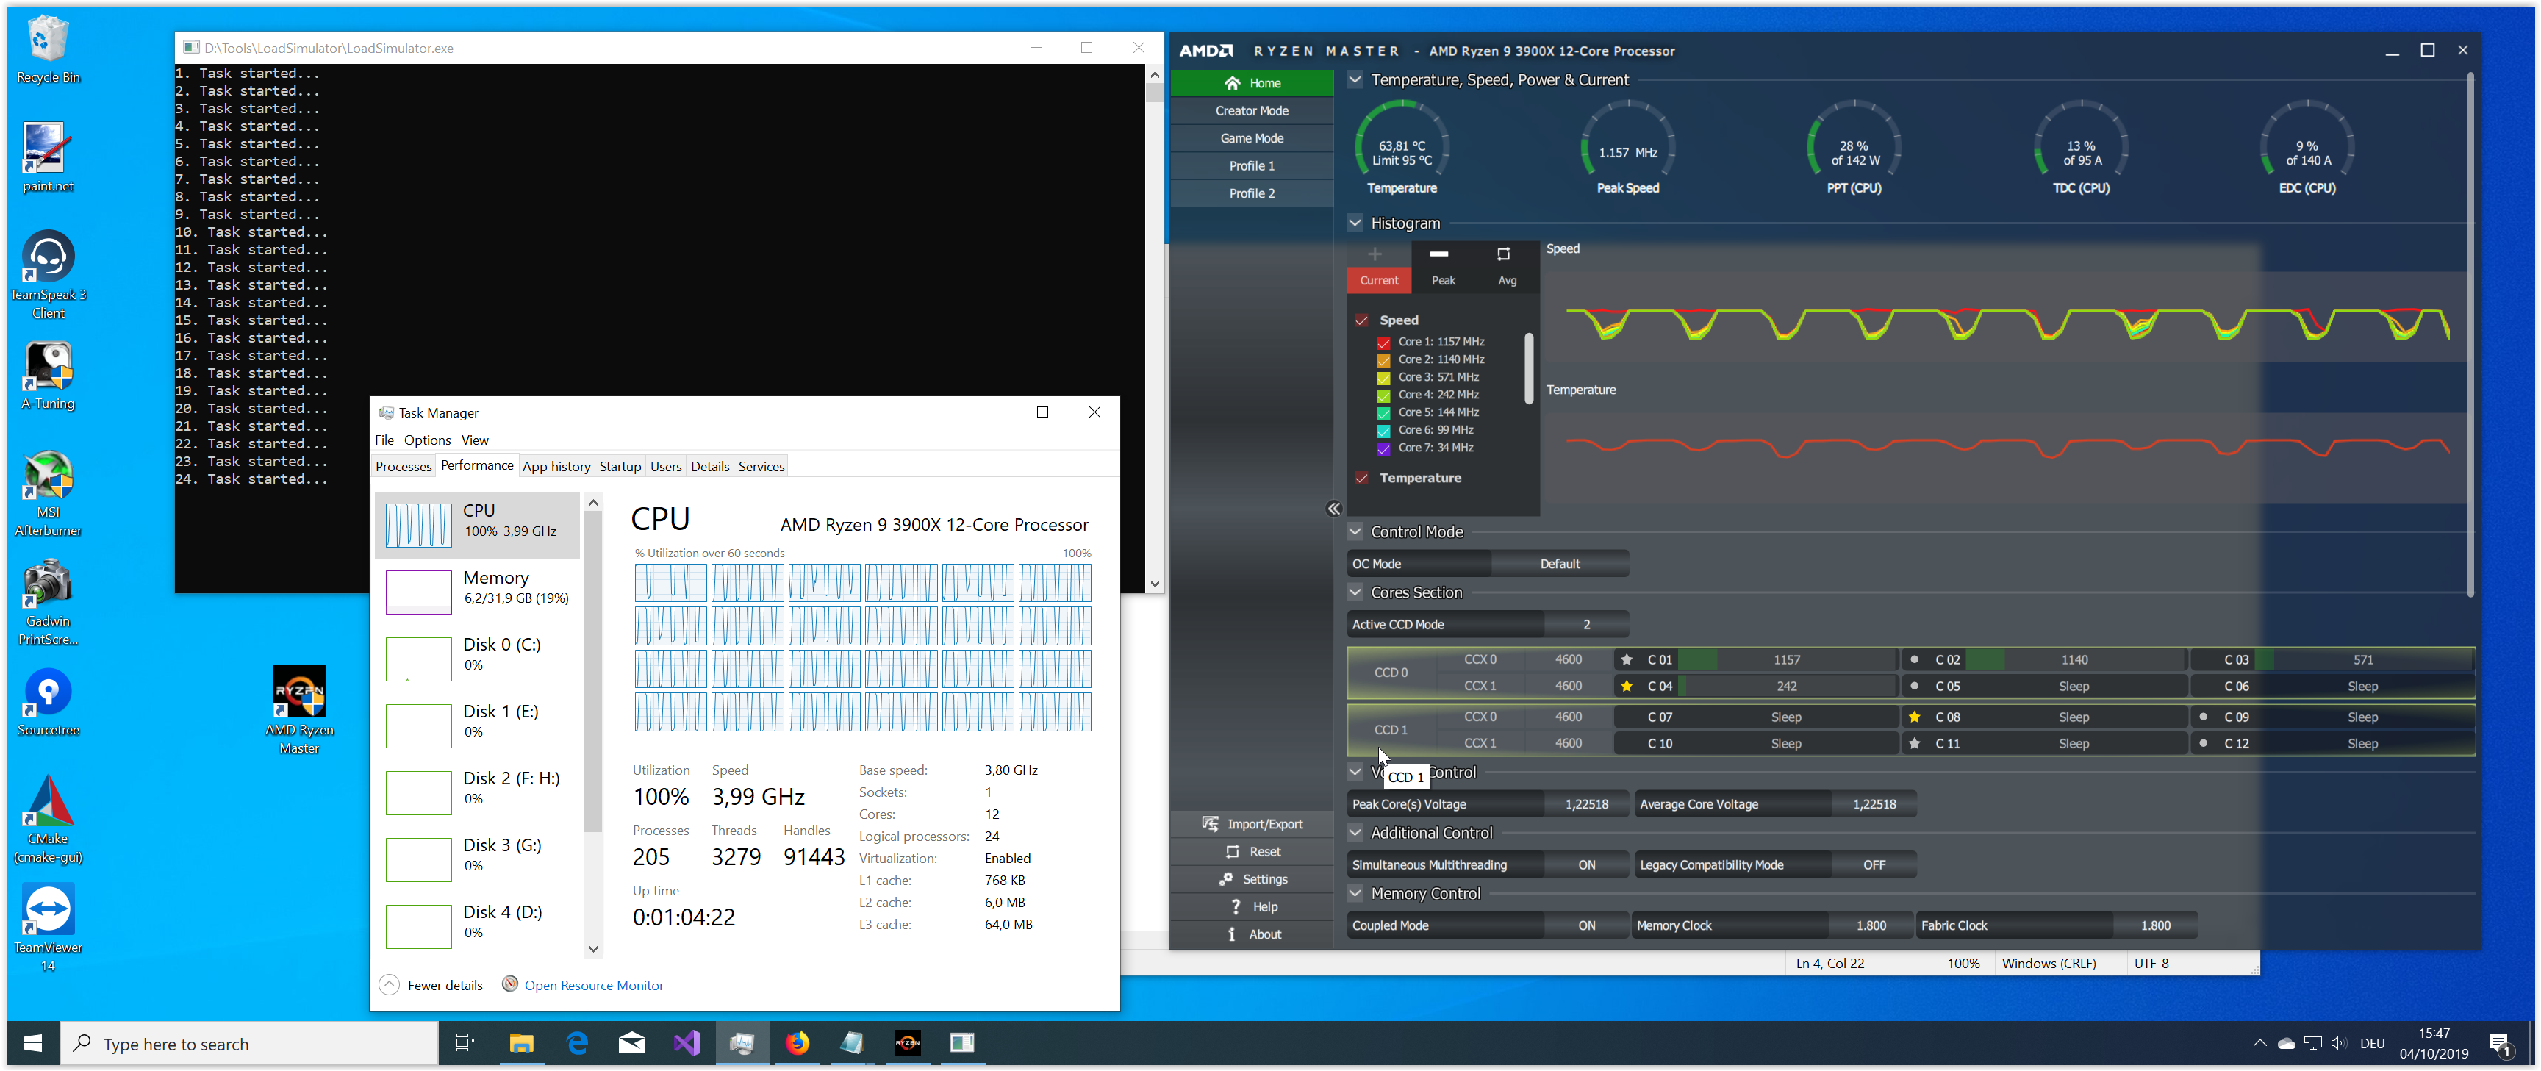
Task: Switch to the Processes tab in Task Manager
Action: (x=404, y=467)
